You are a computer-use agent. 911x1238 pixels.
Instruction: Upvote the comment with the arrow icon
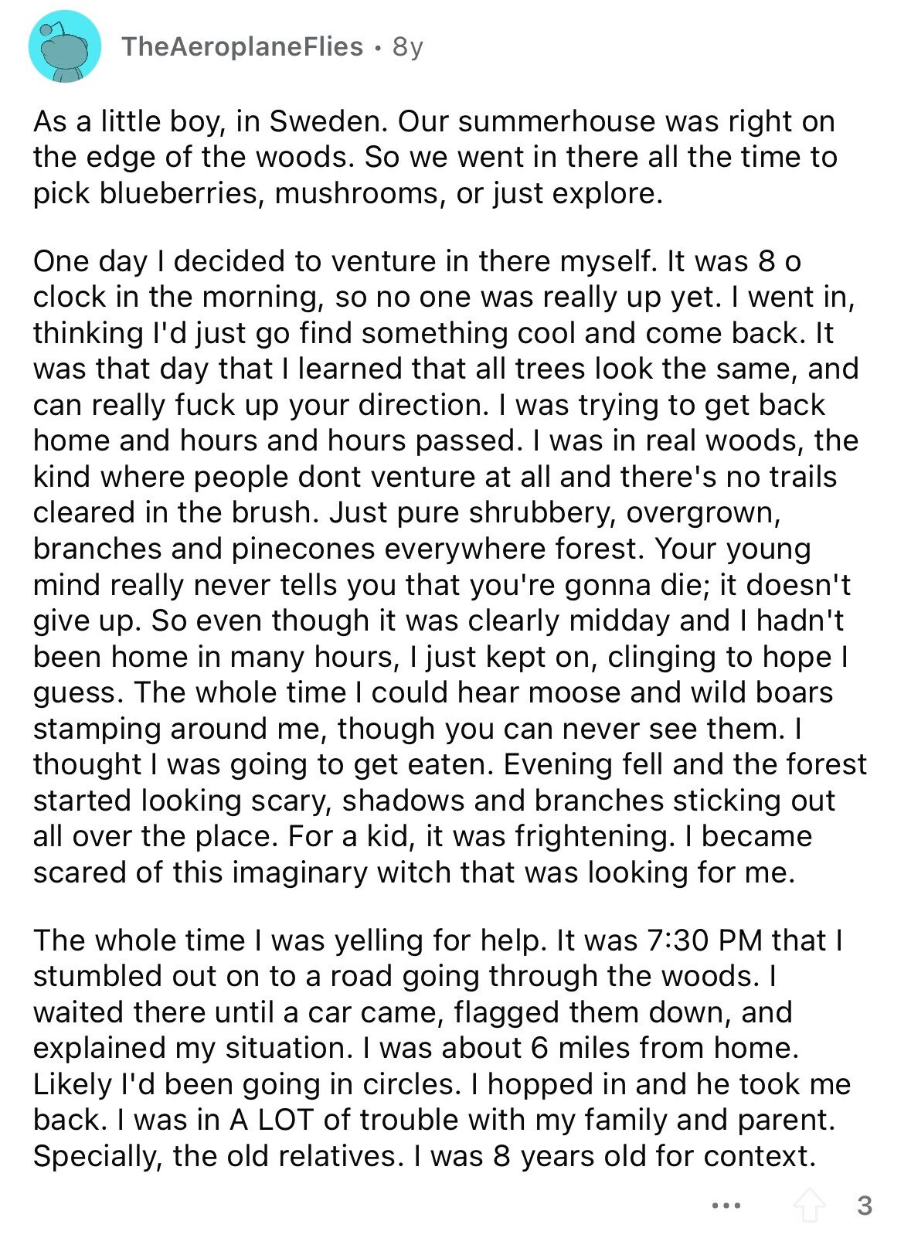pos(809,1205)
